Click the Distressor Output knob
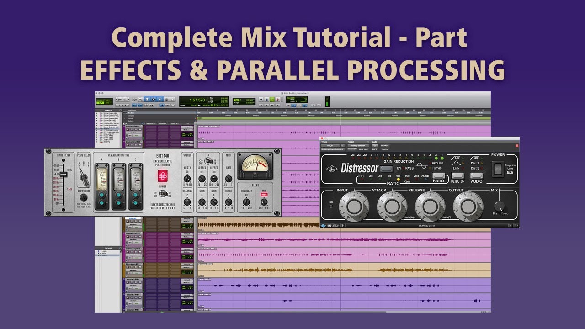This screenshot has height=329, width=585. point(468,207)
